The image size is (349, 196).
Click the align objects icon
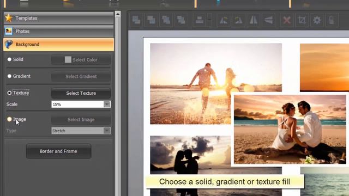click(x=200, y=20)
